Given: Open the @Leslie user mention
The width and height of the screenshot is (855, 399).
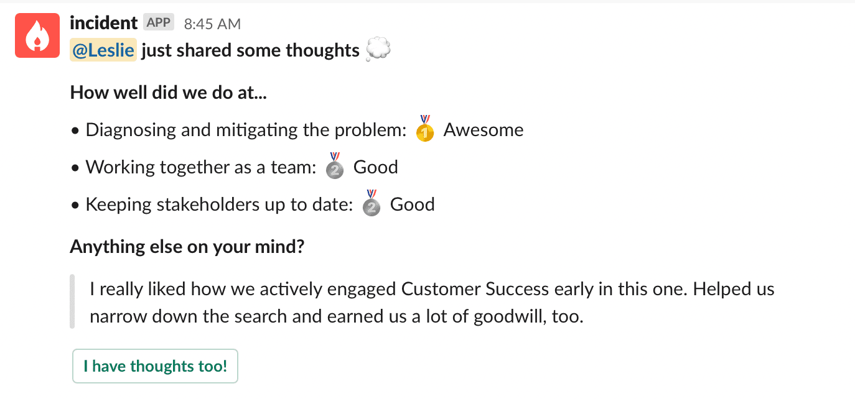Looking at the screenshot, I should coord(103,50).
